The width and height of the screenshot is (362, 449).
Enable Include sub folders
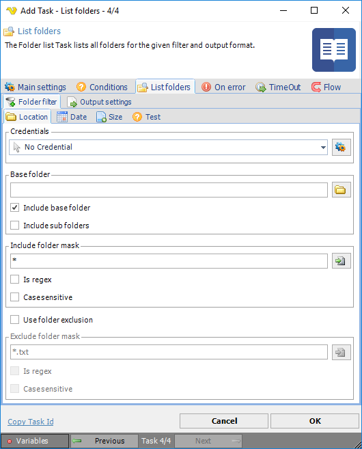click(x=14, y=226)
